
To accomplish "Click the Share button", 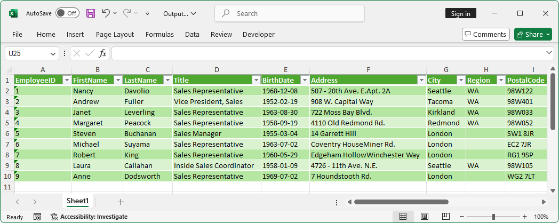I will click(x=533, y=34).
